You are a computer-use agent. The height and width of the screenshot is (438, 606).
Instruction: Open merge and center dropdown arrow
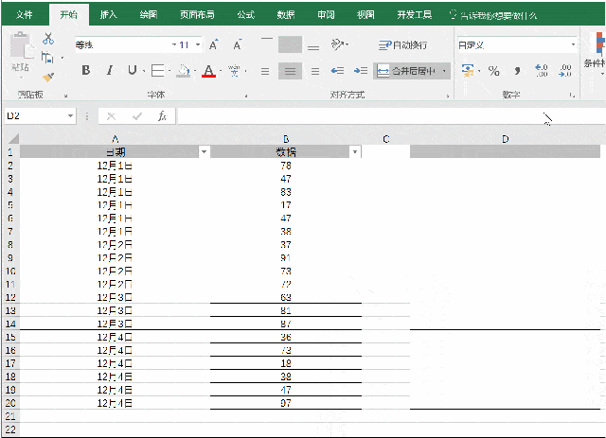444,71
